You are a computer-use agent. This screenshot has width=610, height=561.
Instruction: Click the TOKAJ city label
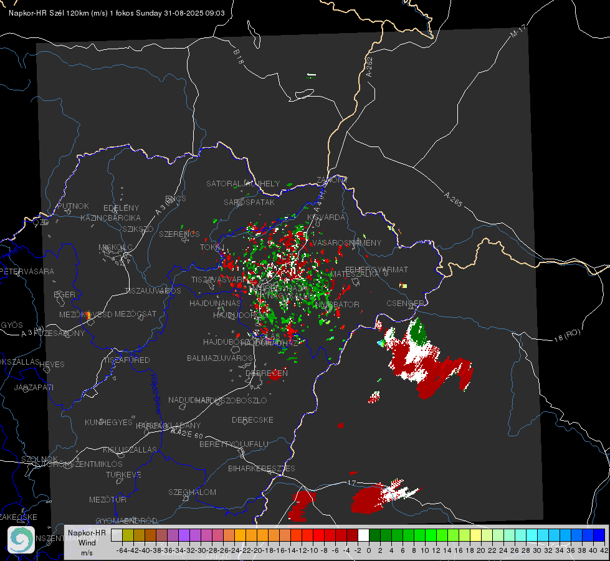pyautogui.click(x=212, y=247)
